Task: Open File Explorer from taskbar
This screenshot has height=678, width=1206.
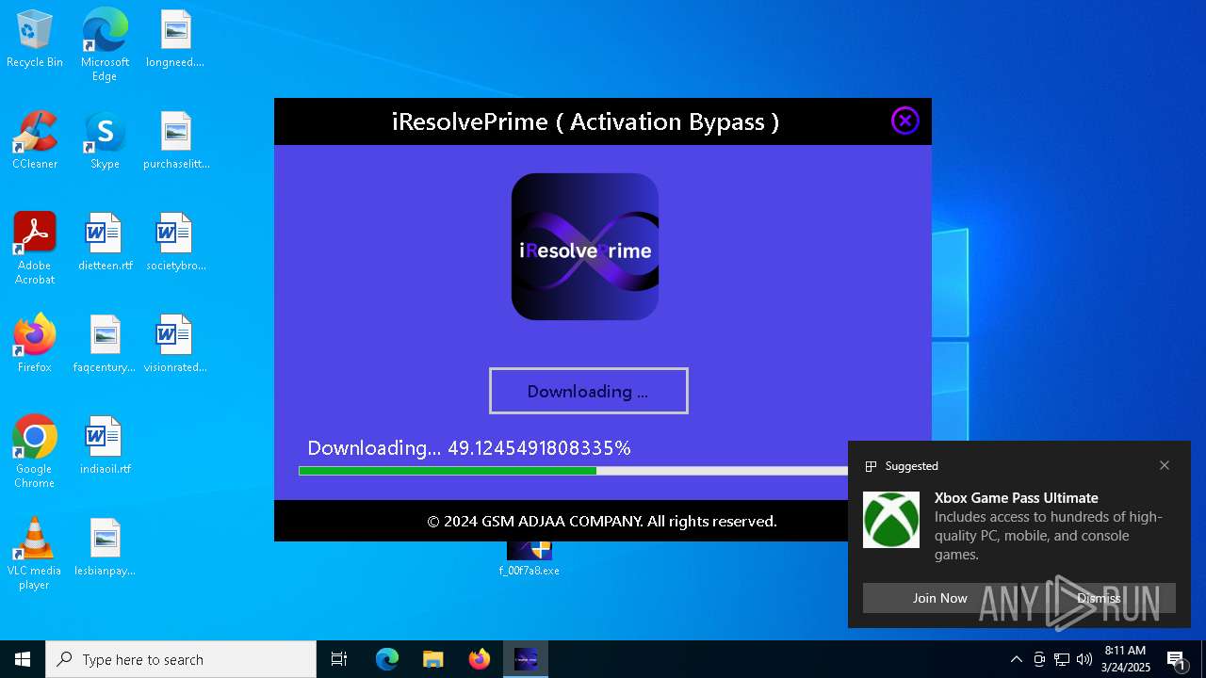Action: [x=433, y=659]
